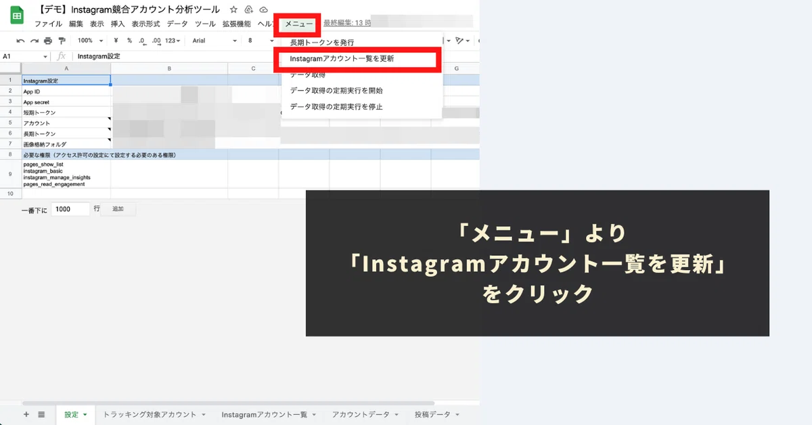Open the 表示 menu
The image size is (812, 425).
point(97,24)
